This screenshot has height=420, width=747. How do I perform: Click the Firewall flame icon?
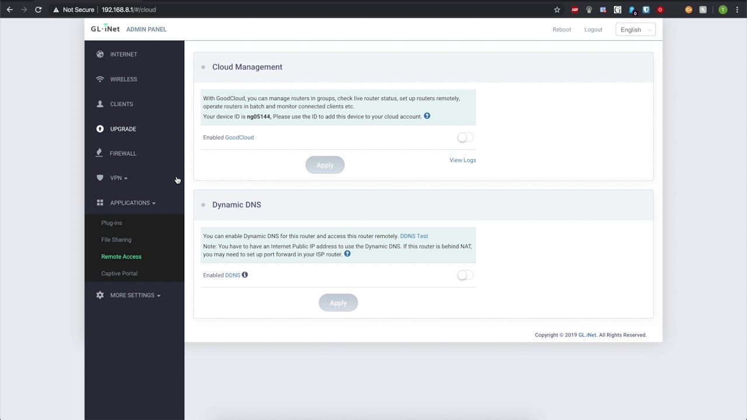pyautogui.click(x=99, y=153)
